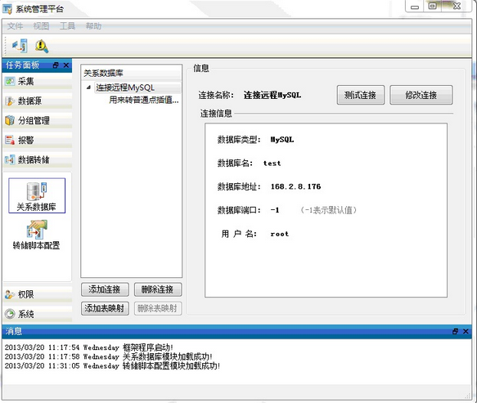Image resolution: width=477 pixels, height=403 pixels.
Task: Select the 采集 task panel item
Action: (x=38, y=82)
